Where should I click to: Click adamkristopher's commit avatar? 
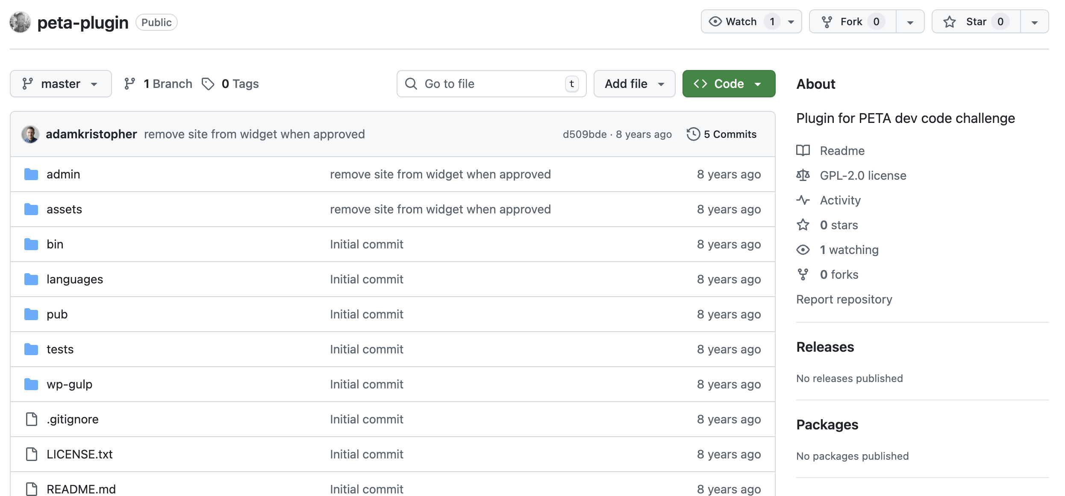(x=30, y=134)
